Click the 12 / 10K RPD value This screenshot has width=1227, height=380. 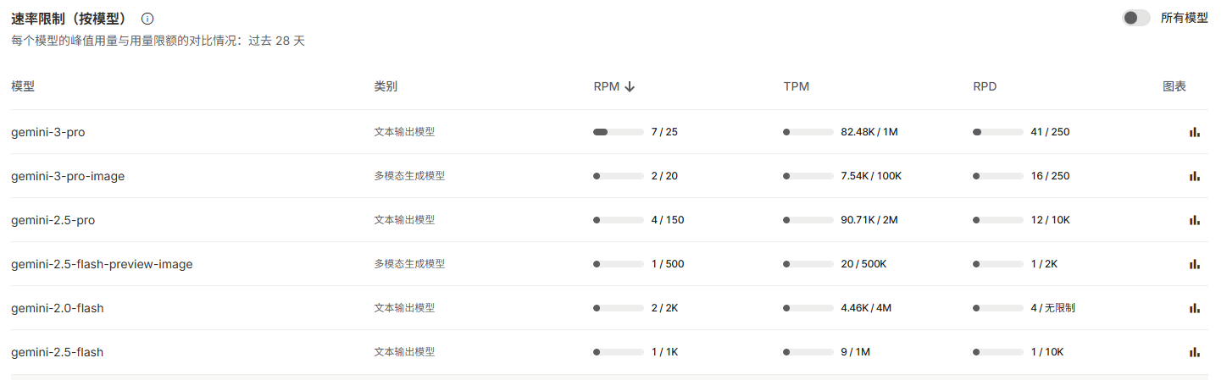[1050, 220]
